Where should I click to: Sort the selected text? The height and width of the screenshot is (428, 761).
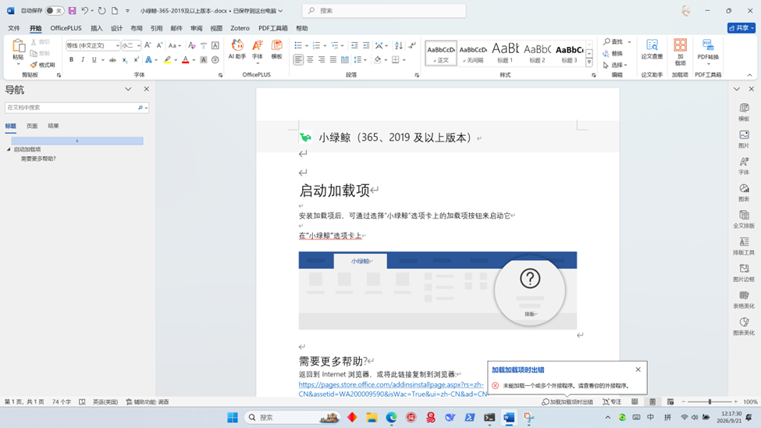[399, 45]
